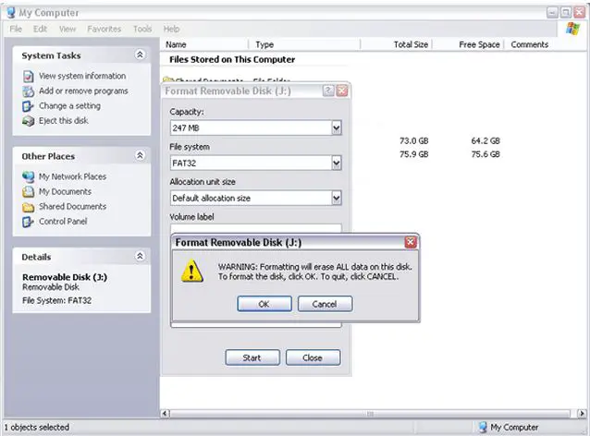Open the Tools menu
The height and width of the screenshot is (436, 590).
click(x=142, y=29)
